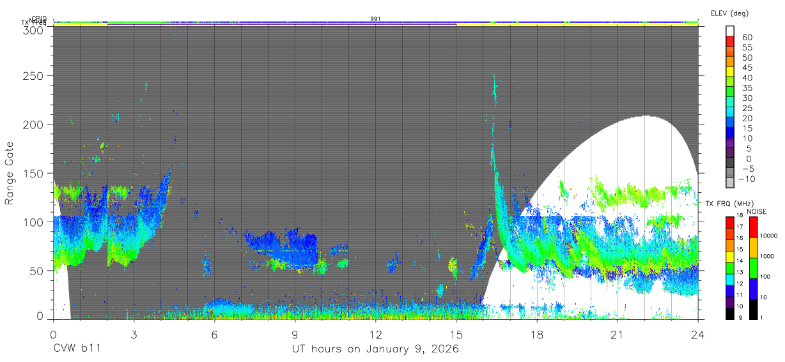This screenshot has width=785, height=362.
Task: Pick the purple 10-degree elevation swatch
Action: tap(730, 143)
